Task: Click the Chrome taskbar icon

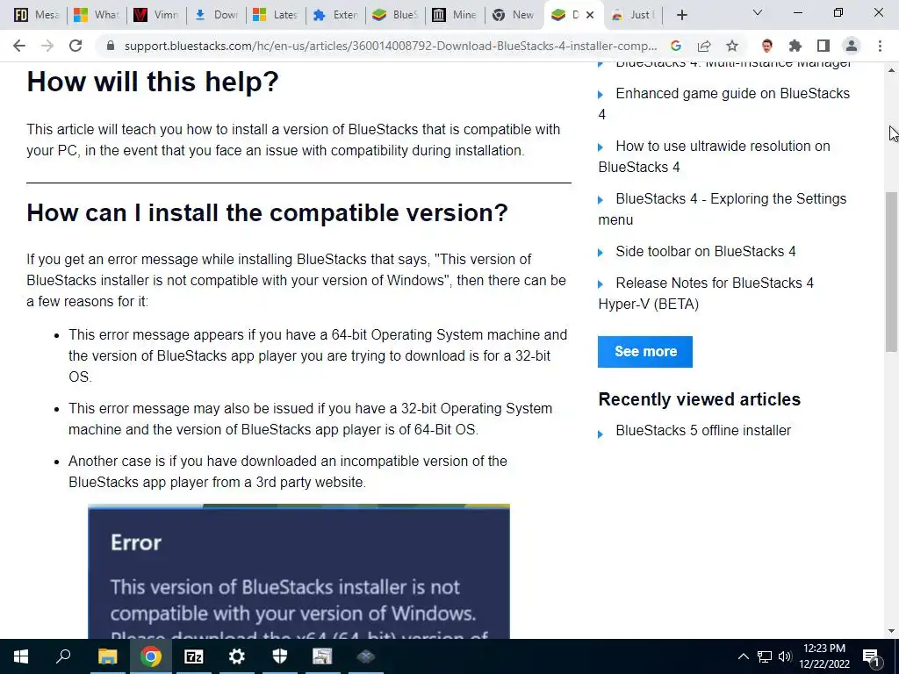Action: (x=150, y=656)
